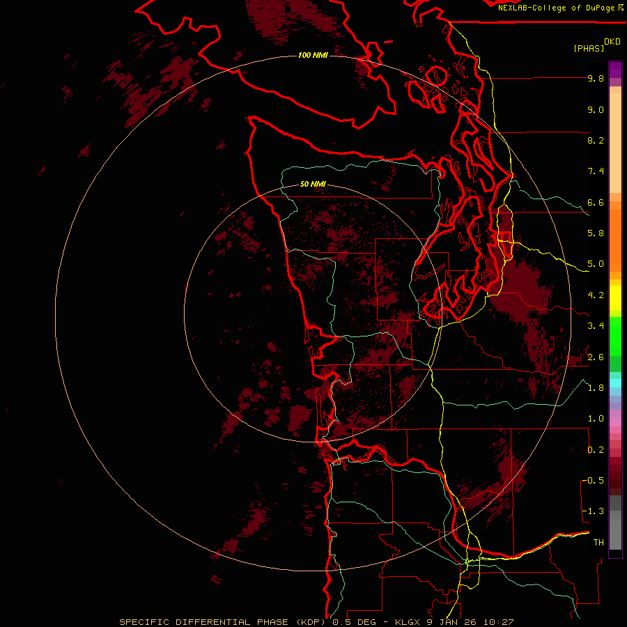Screen dimensions: 627x627
Task: Click the SPECIFIC DIFFERENTIAL PHASE (KDP) title text
Action: coord(222,622)
